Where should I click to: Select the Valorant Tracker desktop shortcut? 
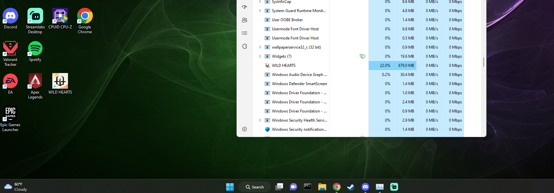pyautogui.click(x=10, y=53)
